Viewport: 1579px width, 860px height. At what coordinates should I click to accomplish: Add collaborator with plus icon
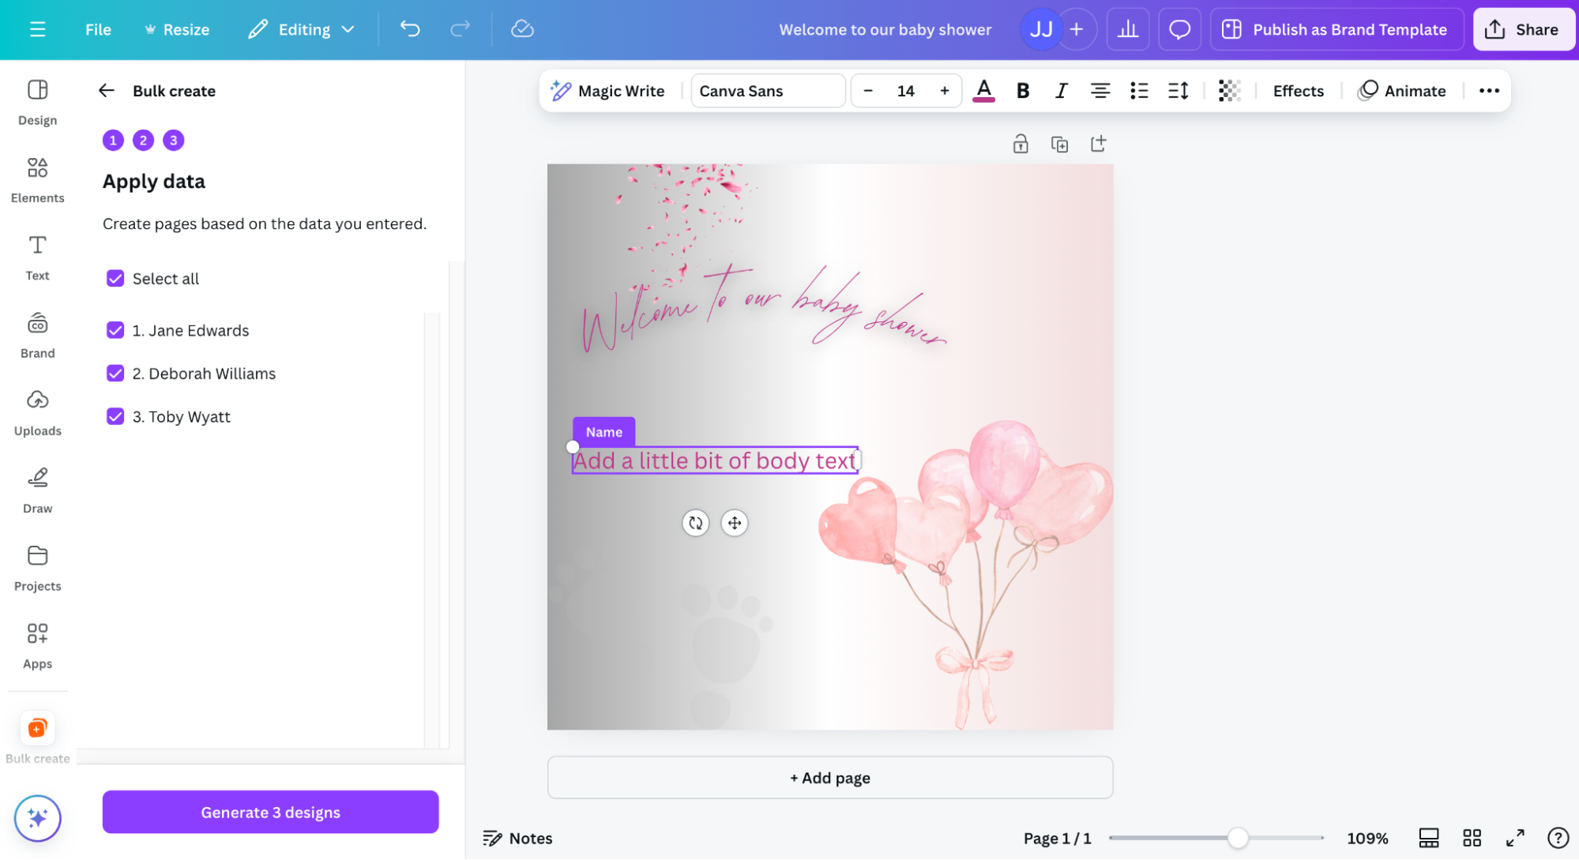[x=1077, y=29]
